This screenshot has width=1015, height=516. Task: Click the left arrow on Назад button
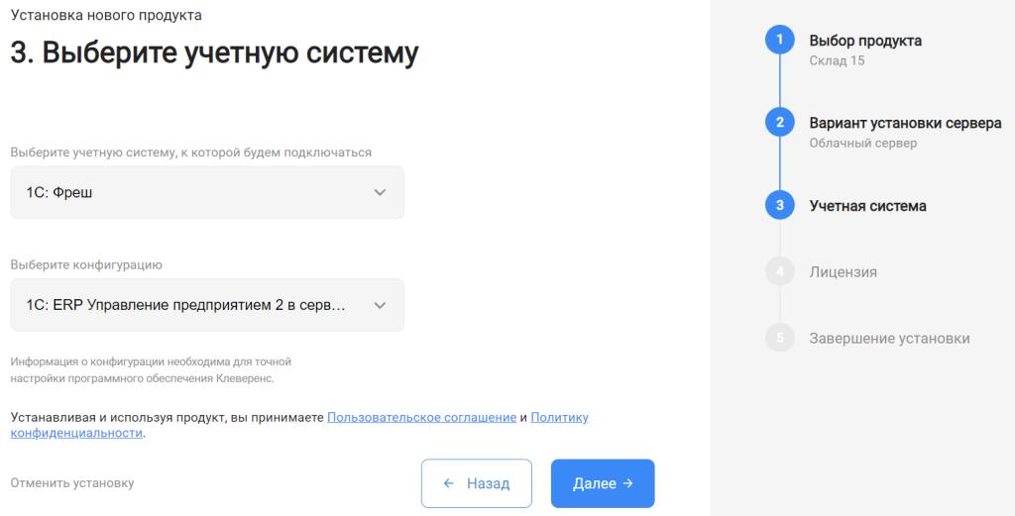coord(449,483)
